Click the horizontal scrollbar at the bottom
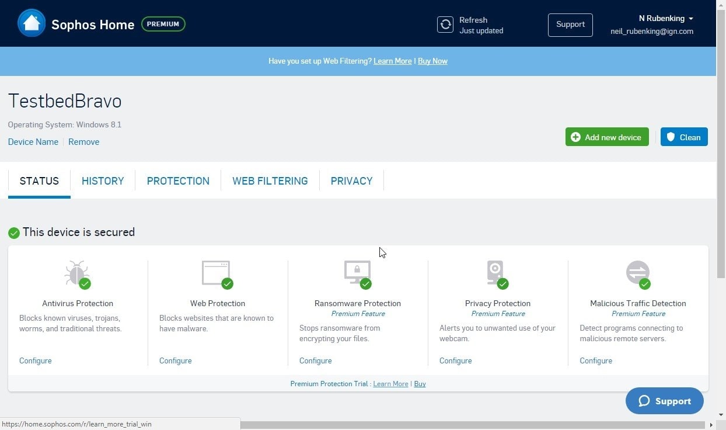The width and height of the screenshot is (726, 430). (x=467, y=425)
